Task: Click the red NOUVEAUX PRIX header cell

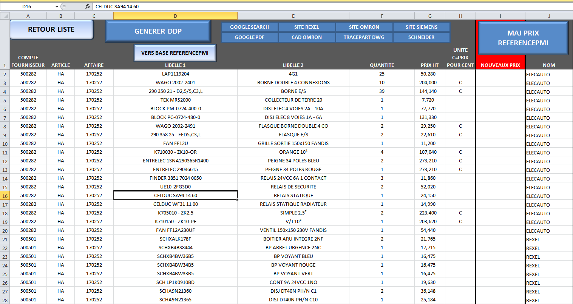Action: pyautogui.click(x=500, y=65)
